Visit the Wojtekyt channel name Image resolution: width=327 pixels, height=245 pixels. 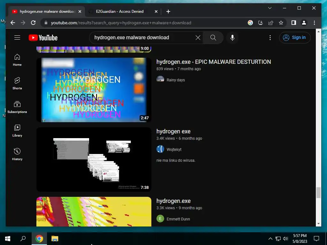174,150
